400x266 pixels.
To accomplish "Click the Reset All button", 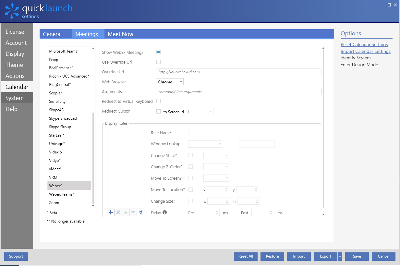I will point(246,256).
